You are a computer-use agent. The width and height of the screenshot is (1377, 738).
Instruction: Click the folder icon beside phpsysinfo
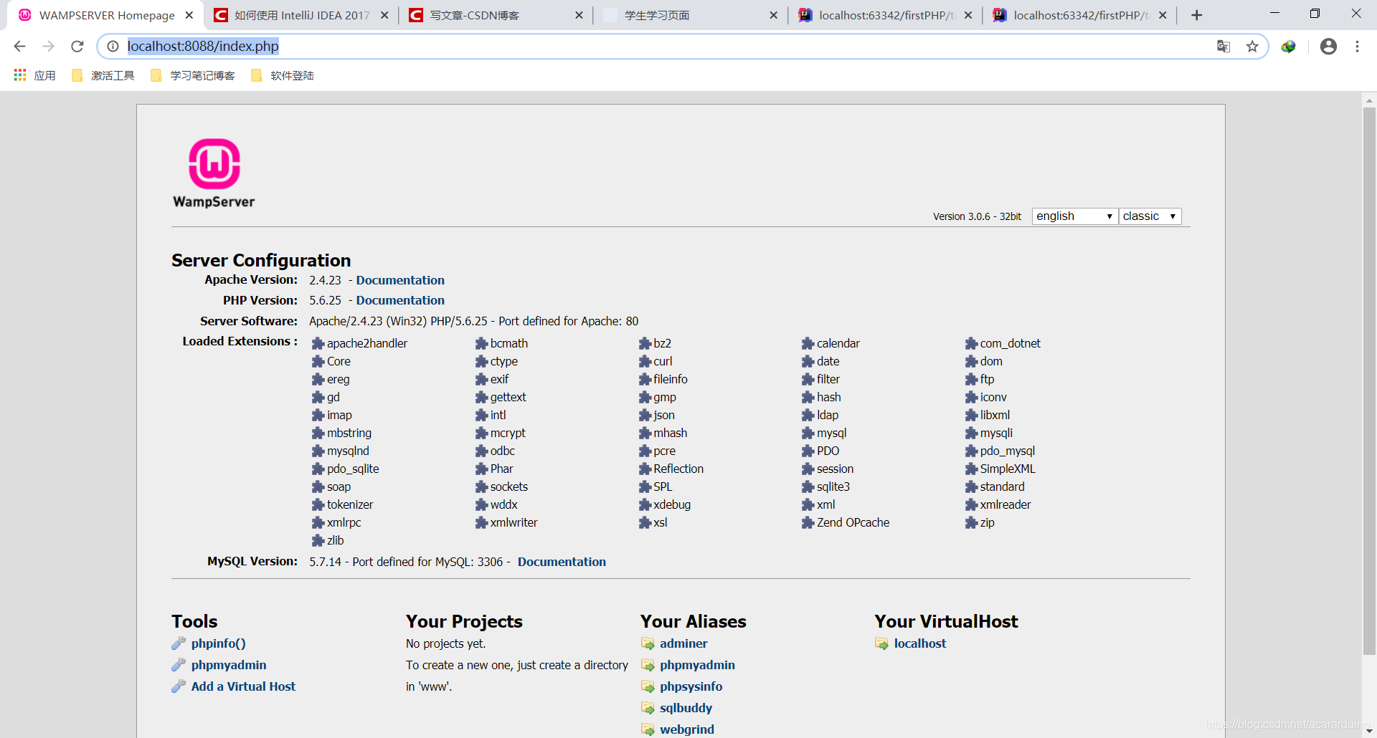click(648, 686)
